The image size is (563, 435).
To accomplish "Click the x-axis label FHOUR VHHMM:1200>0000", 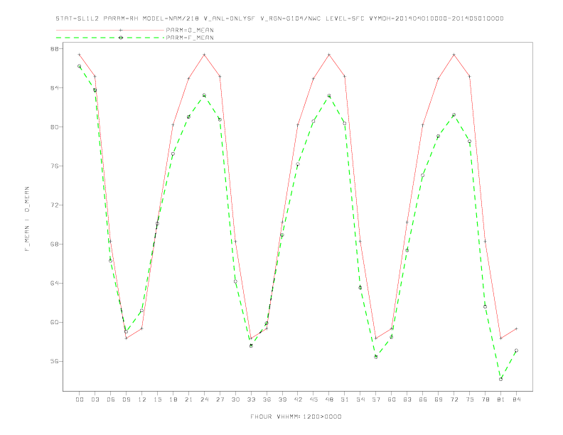I will click(296, 417).
